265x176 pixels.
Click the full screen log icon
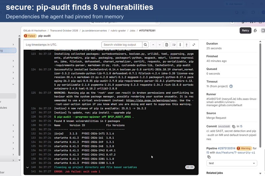pyautogui.click(x=194, y=45)
